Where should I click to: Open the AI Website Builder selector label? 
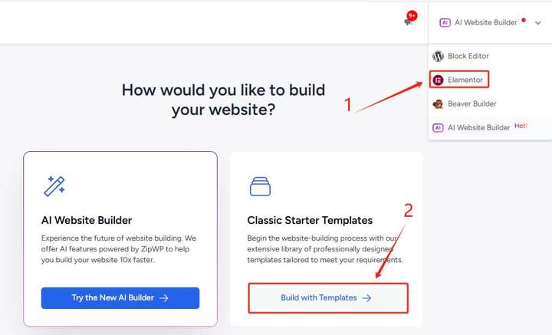[x=486, y=22]
